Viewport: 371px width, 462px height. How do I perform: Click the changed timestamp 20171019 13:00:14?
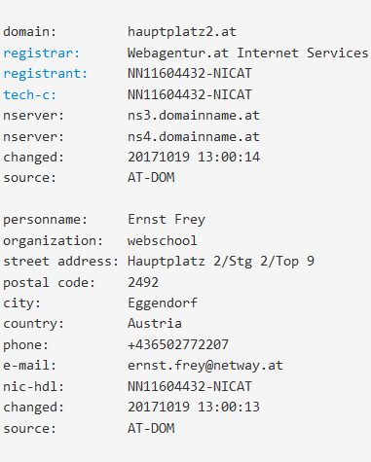click(x=194, y=158)
